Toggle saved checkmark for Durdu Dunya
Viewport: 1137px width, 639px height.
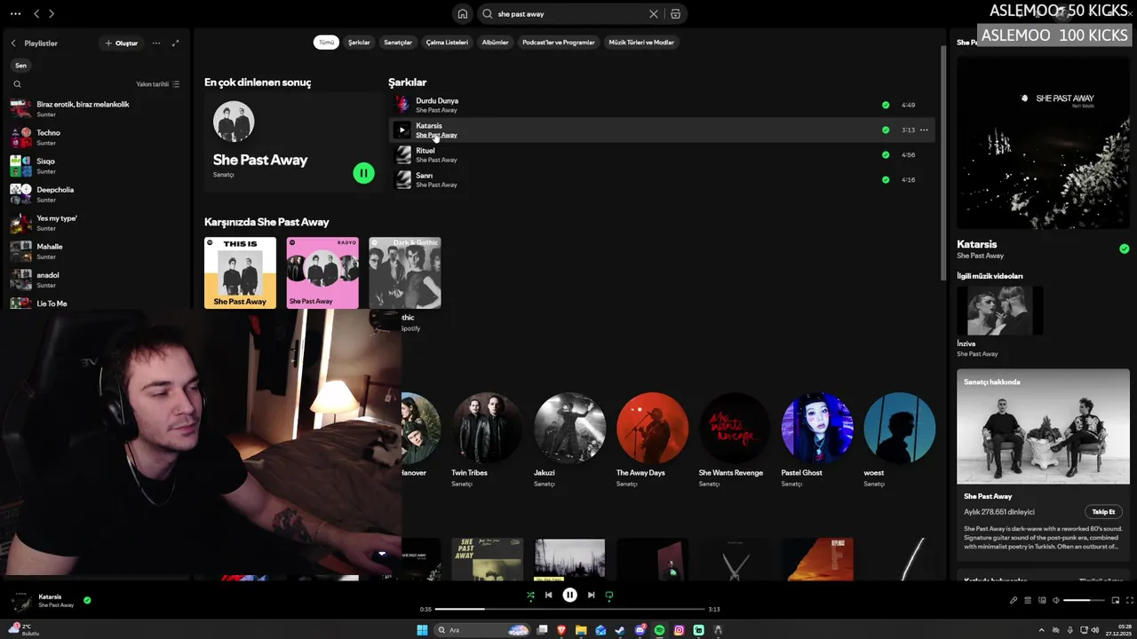point(886,105)
